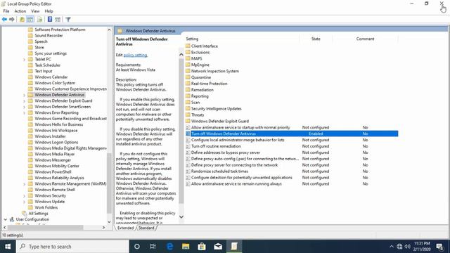Expand the Tablet PC tree node
The image size is (450, 253).
point(24,59)
